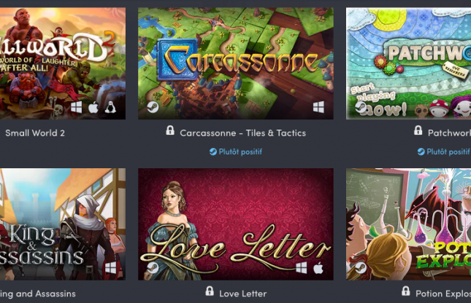Image resolution: width=471 pixels, height=303 pixels.
Task: Click the Steam icon on Carcassonne image
Action: [153, 107]
